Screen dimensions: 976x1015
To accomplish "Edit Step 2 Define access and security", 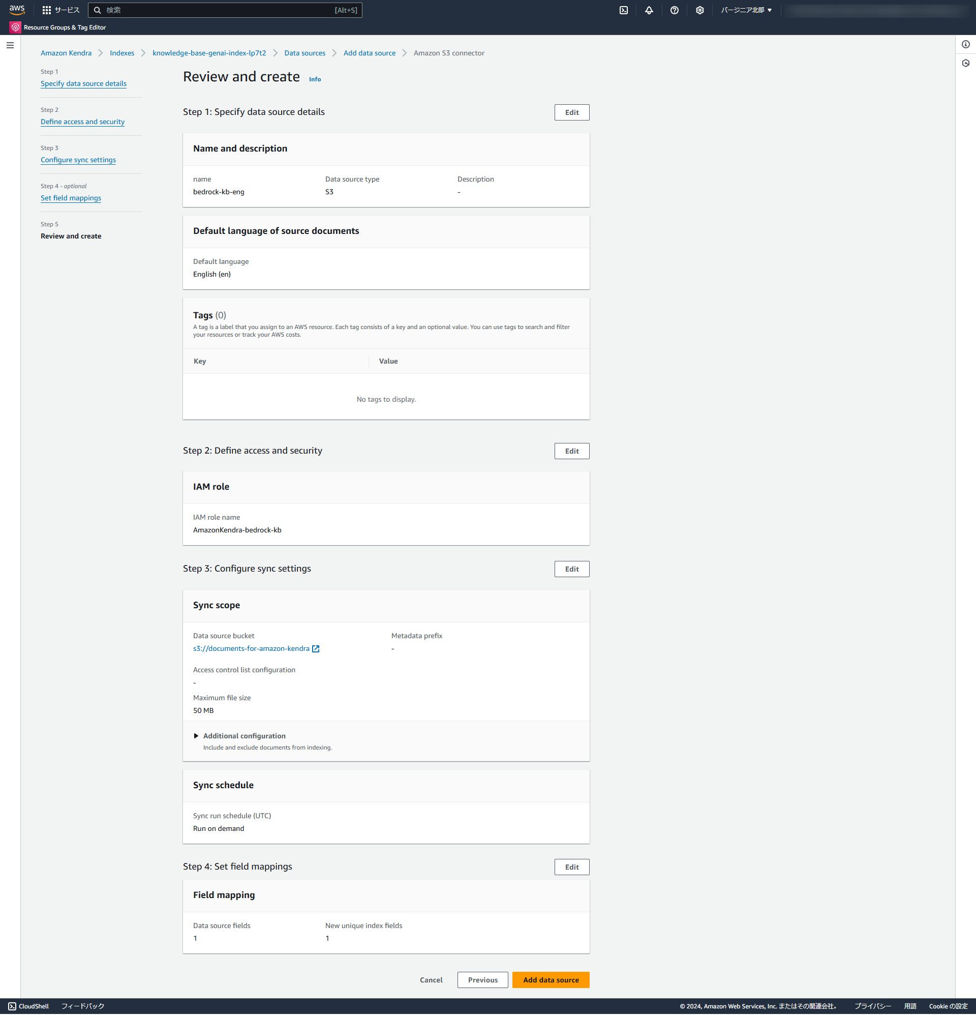I will [571, 451].
